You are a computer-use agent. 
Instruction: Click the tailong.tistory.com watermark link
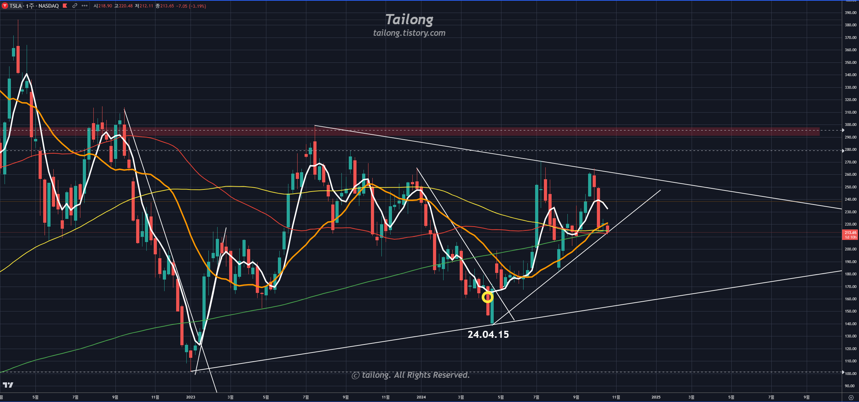point(409,33)
